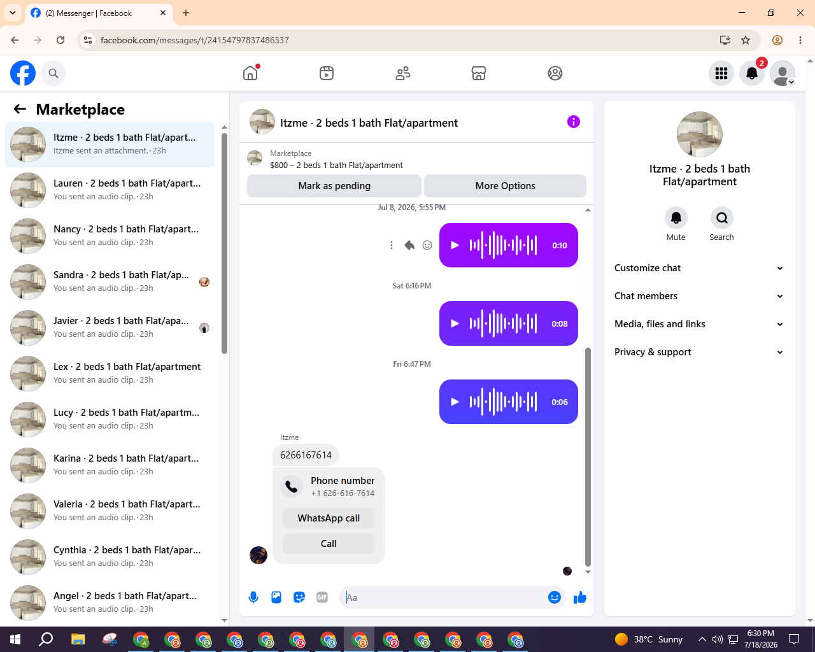Open the Chrome three-dot menu
This screenshot has height=652, width=815.
click(x=800, y=40)
